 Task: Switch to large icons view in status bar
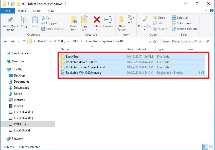coord(210,147)
